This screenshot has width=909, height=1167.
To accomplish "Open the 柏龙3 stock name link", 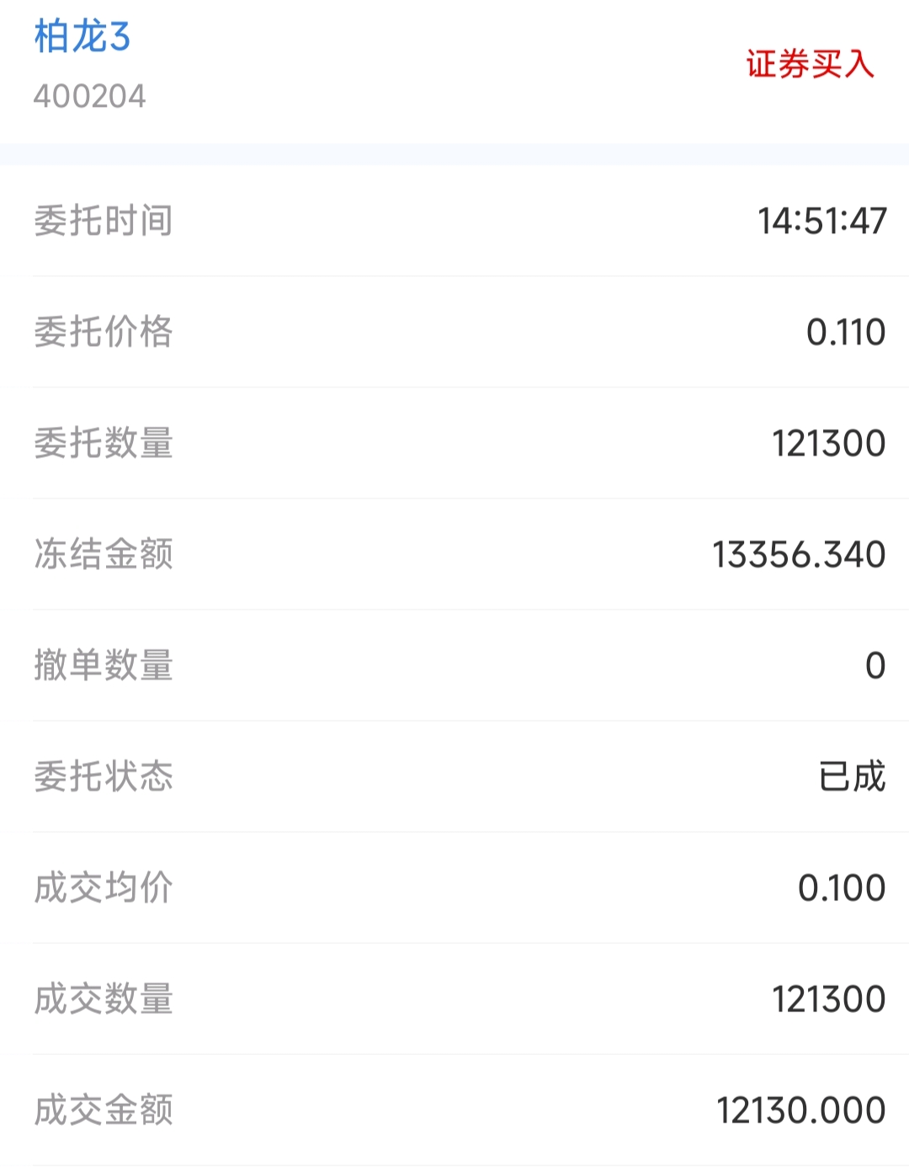I will 82,37.
